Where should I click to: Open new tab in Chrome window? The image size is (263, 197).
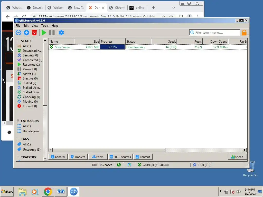(x=154, y=8)
